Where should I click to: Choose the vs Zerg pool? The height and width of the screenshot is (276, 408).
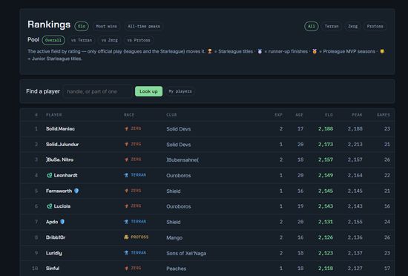click(x=110, y=40)
